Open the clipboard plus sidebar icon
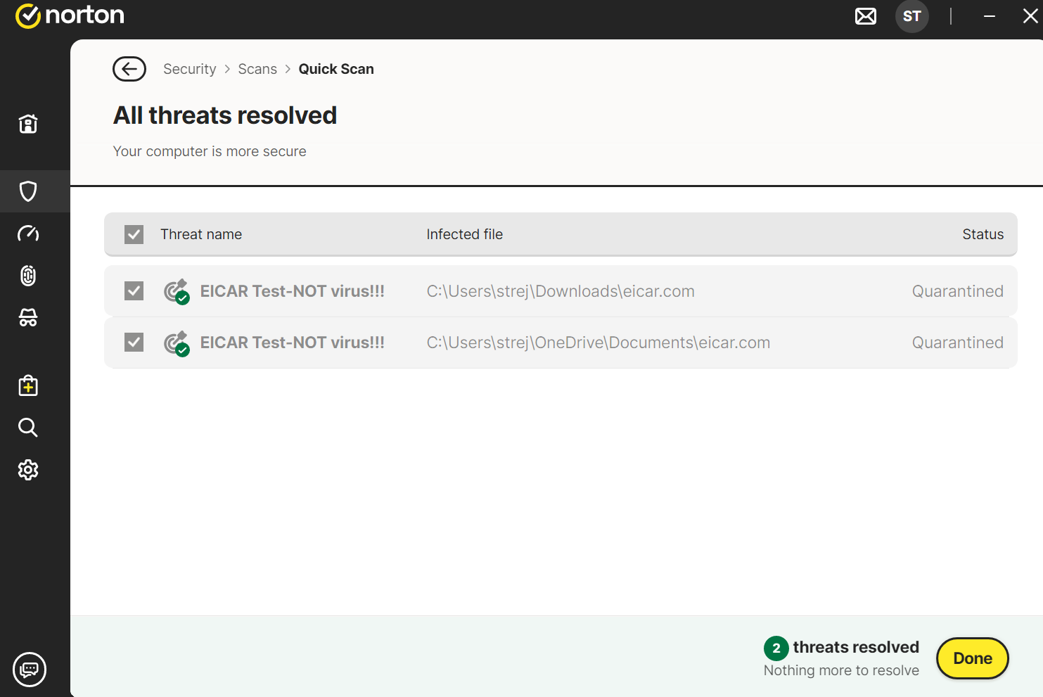1043x697 pixels. click(28, 385)
